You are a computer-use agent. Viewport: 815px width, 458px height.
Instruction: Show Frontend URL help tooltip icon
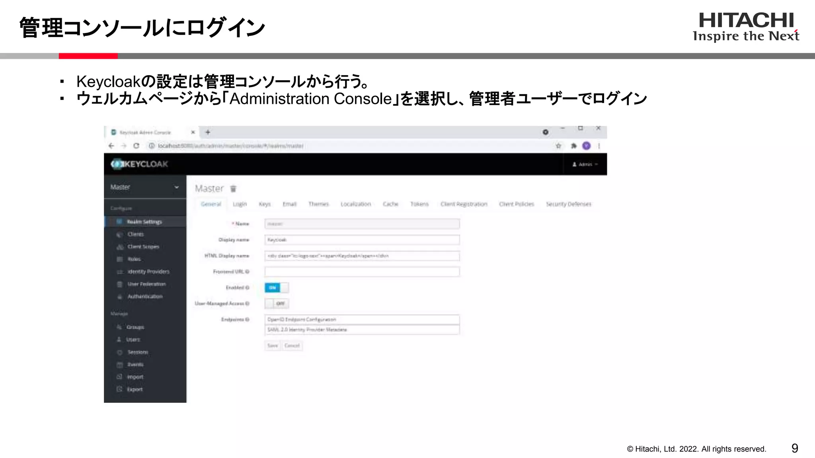click(x=247, y=272)
